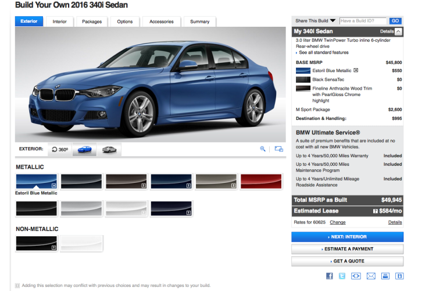Submit build ID with GO button
This screenshot has width=436, height=291.
tap(395, 21)
